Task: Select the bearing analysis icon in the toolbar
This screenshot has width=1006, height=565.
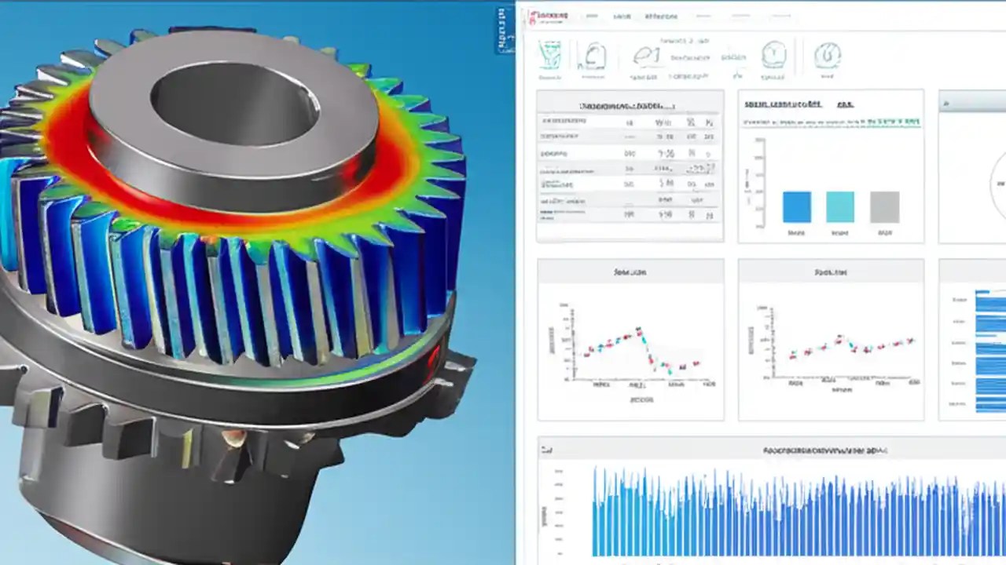Action: click(774, 53)
